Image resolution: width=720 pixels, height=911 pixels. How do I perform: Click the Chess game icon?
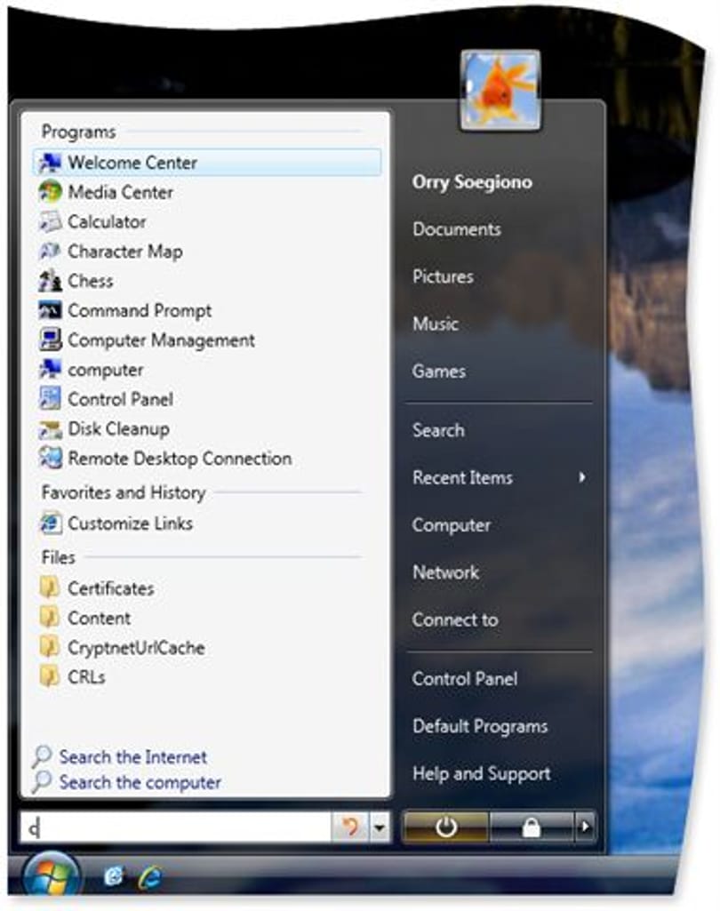[50, 281]
